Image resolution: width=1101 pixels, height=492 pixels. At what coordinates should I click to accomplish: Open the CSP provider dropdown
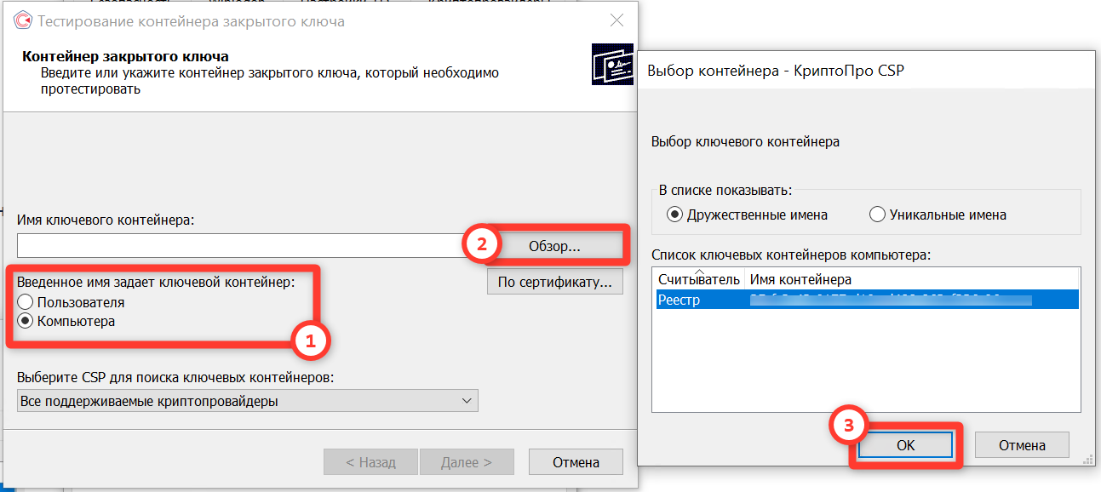(x=248, y=401)
